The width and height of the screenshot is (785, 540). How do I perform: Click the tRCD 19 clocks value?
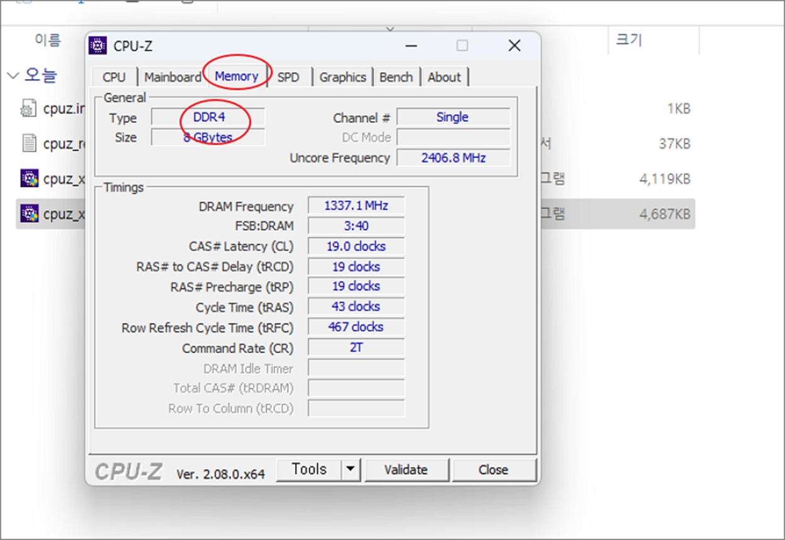tap(356, 267)
